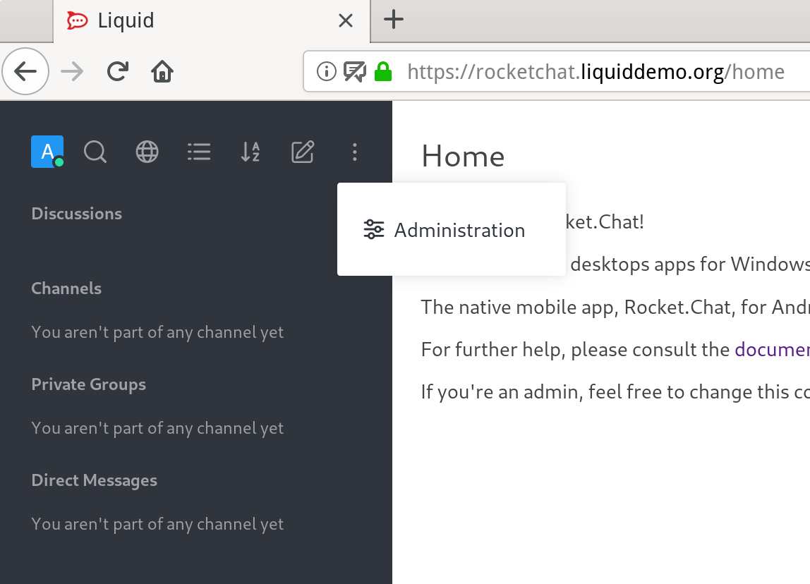Click the Sort channels list icon
The image size is (810, 584).
[x=199, y=151]
